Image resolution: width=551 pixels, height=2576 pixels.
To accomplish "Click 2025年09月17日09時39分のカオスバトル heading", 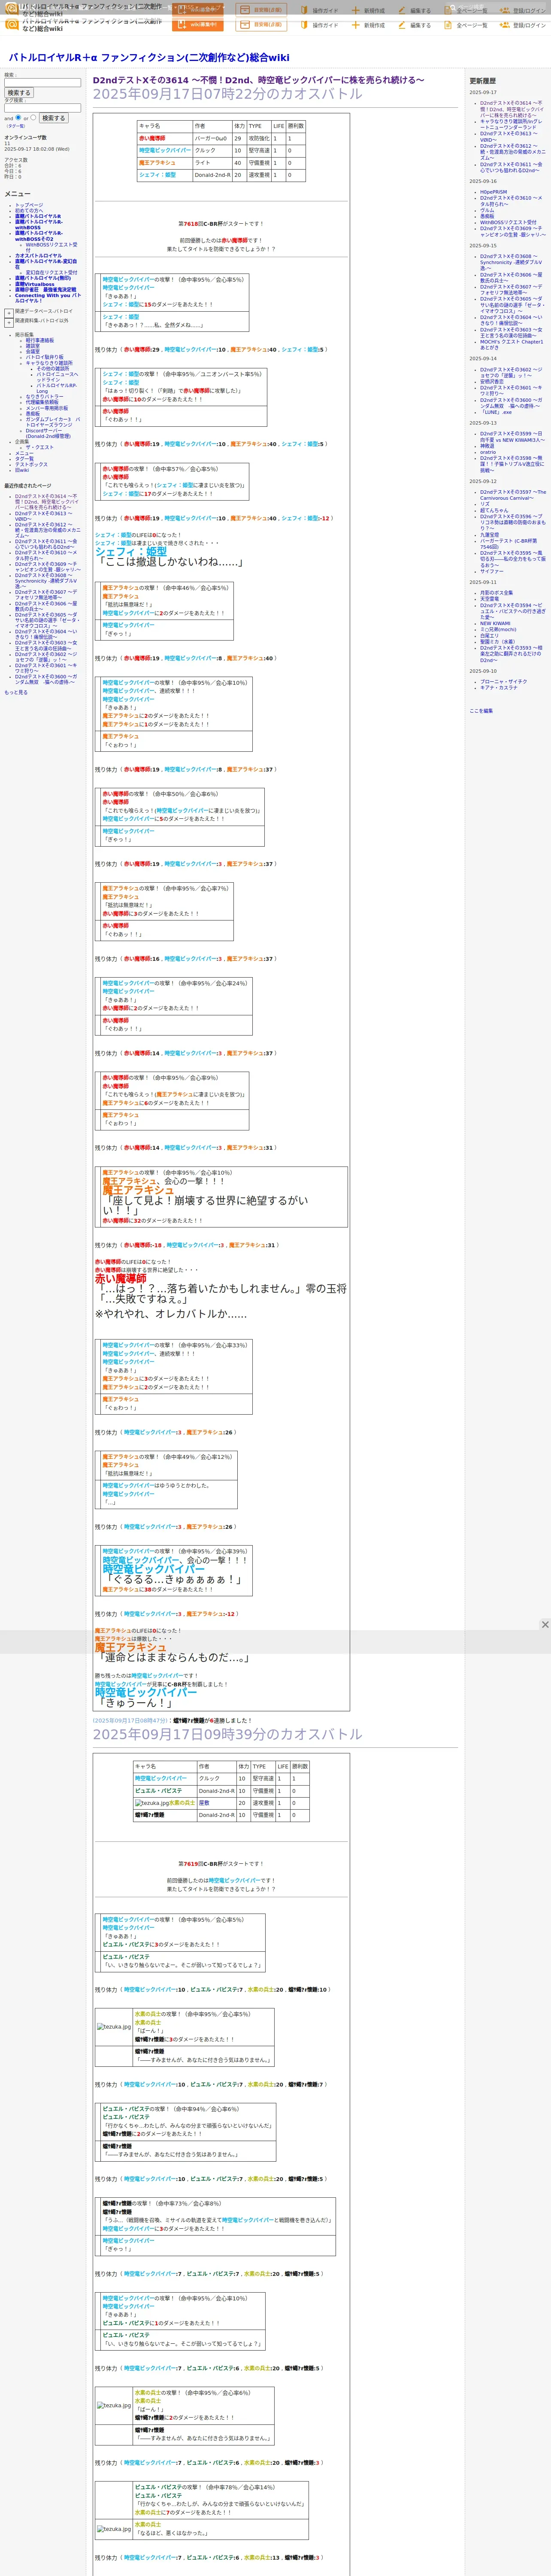I will [x=228, y=1734].
